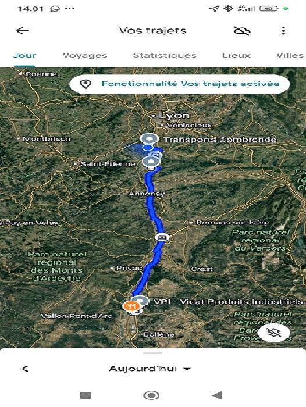The width and height of the screenshot is (306, 407).
Task: Switch to the Statistiques tab
Action: coord(165,55)
